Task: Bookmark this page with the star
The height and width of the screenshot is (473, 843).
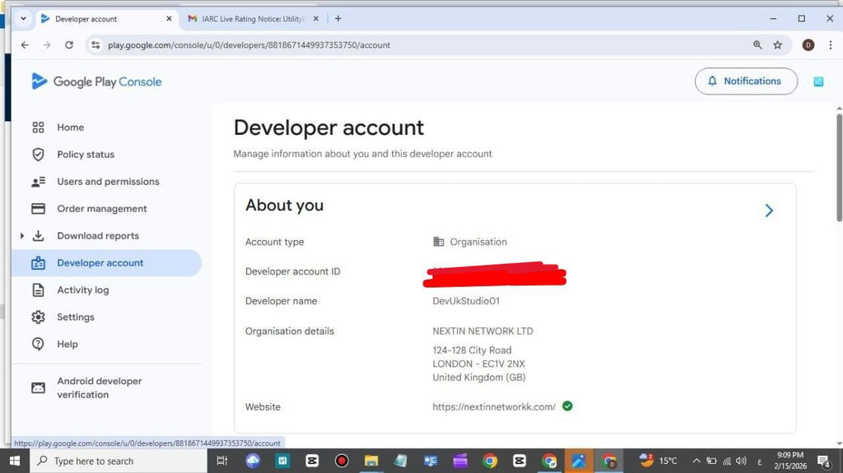Action: click(x=777, y=45)
